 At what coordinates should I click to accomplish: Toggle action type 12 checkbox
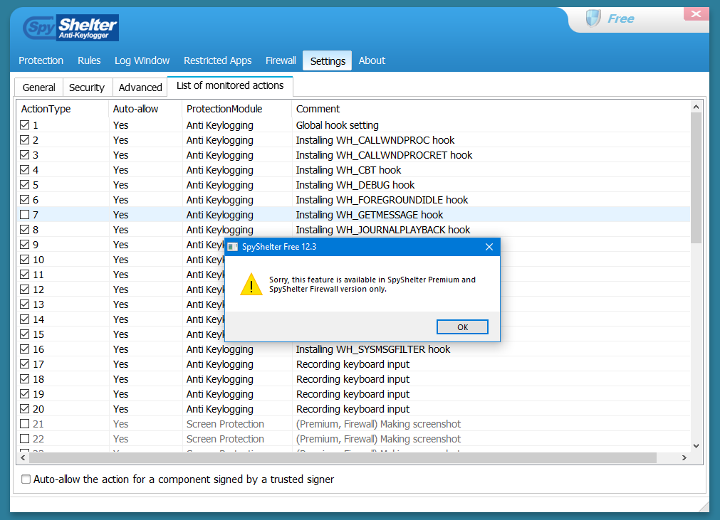25,290
